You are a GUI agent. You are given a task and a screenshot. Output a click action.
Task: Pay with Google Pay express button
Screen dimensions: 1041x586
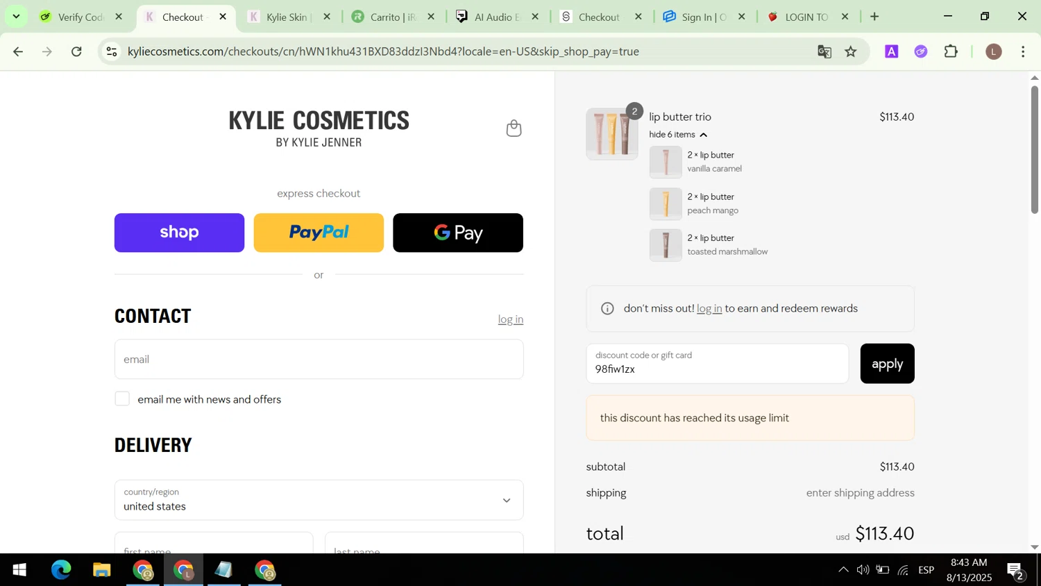[458, 233]
